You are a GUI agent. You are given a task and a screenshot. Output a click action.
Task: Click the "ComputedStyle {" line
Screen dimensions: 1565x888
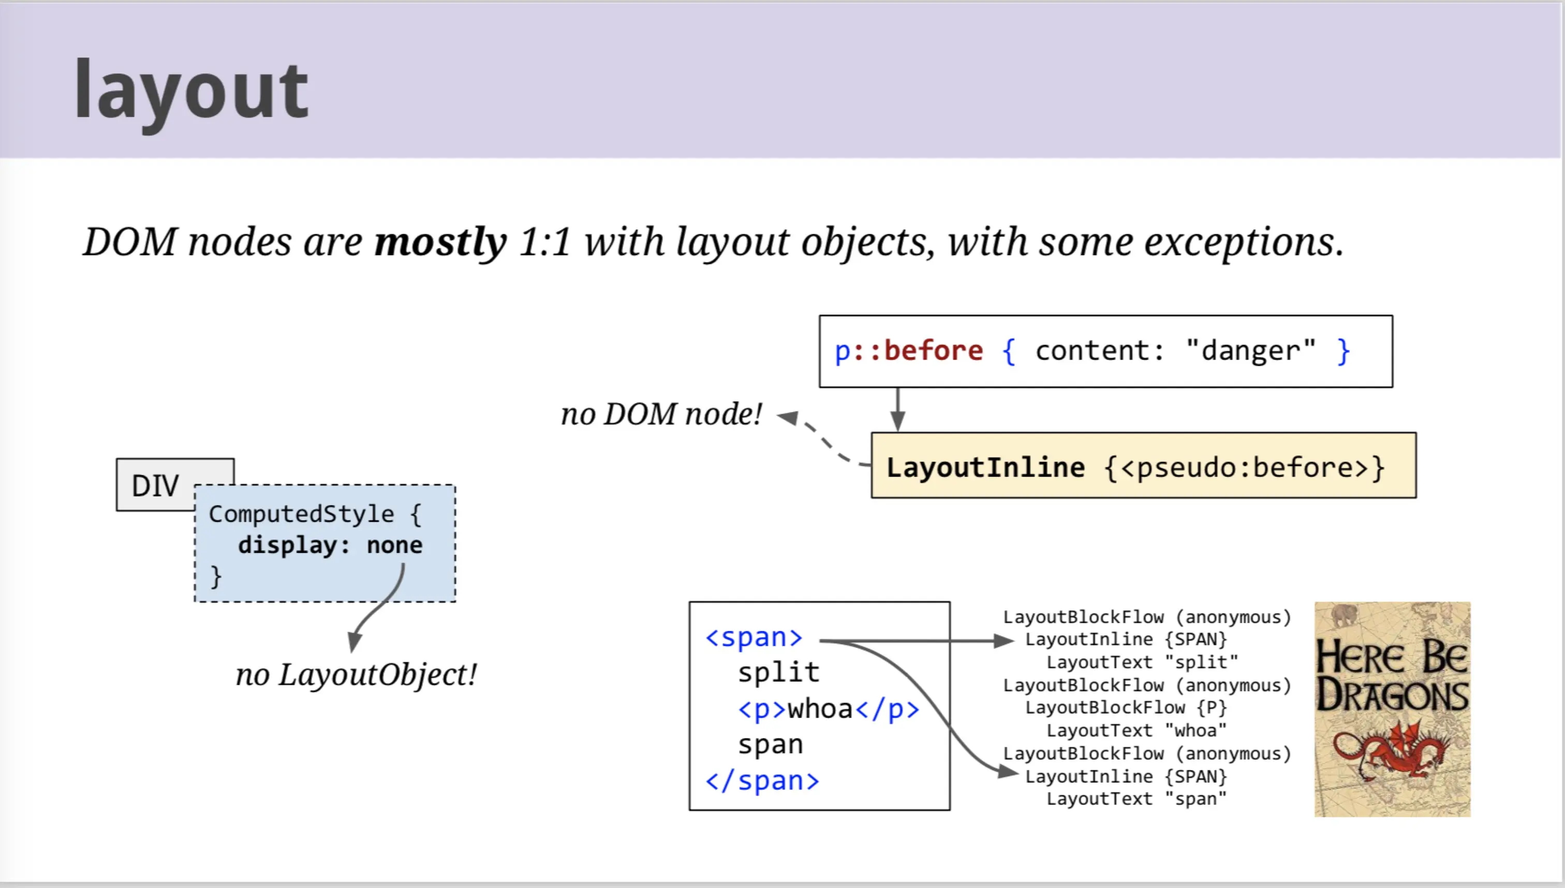[x=315, y=514]
